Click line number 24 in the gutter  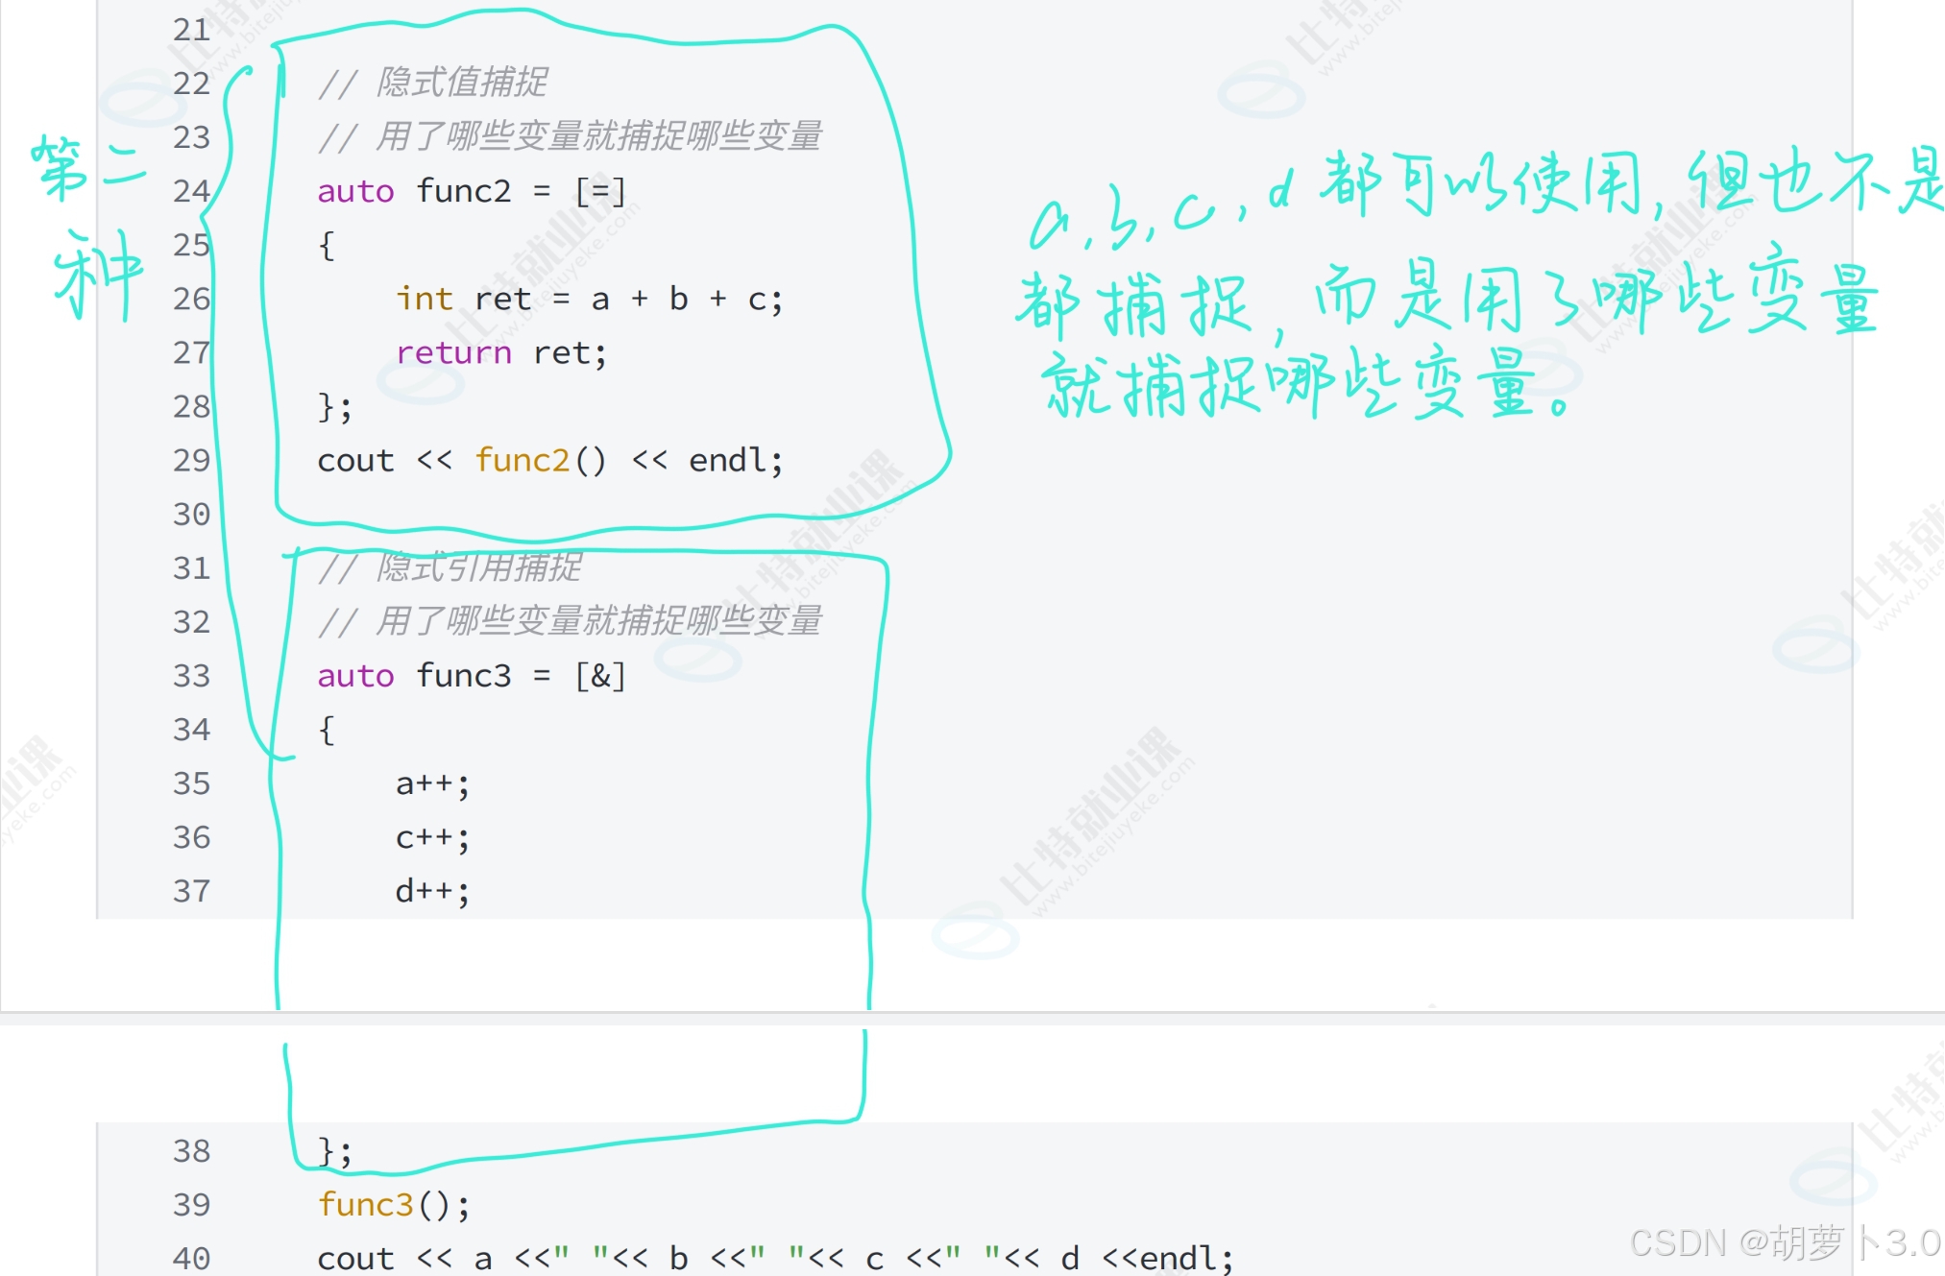click(x=191, y=191)
